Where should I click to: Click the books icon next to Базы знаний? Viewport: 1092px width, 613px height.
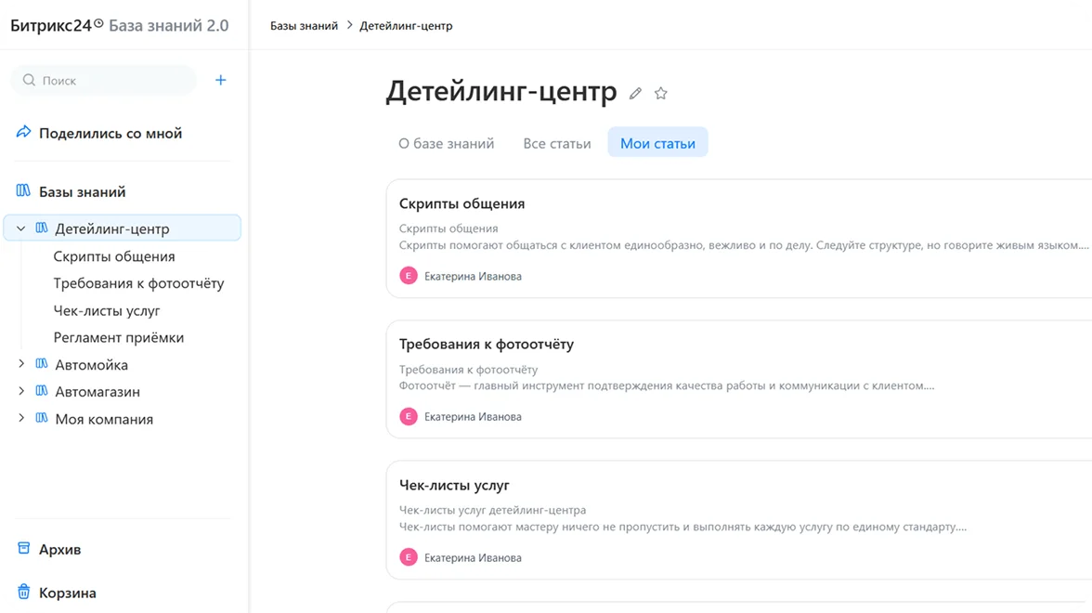[x=23, y=190]
